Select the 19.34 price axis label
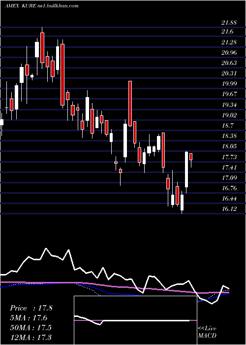This screenshot has height=345, width=246. coord(229,104)
